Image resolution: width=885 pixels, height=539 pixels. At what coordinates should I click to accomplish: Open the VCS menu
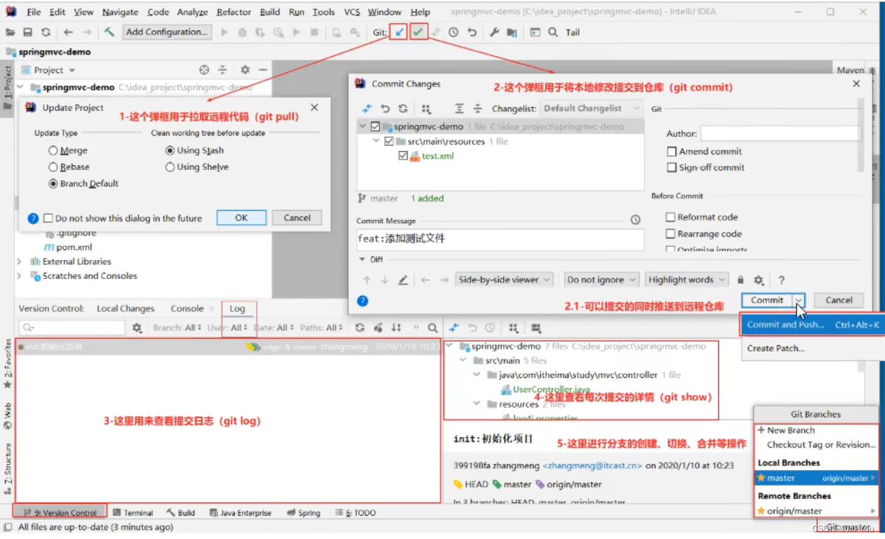coord(352,12)
